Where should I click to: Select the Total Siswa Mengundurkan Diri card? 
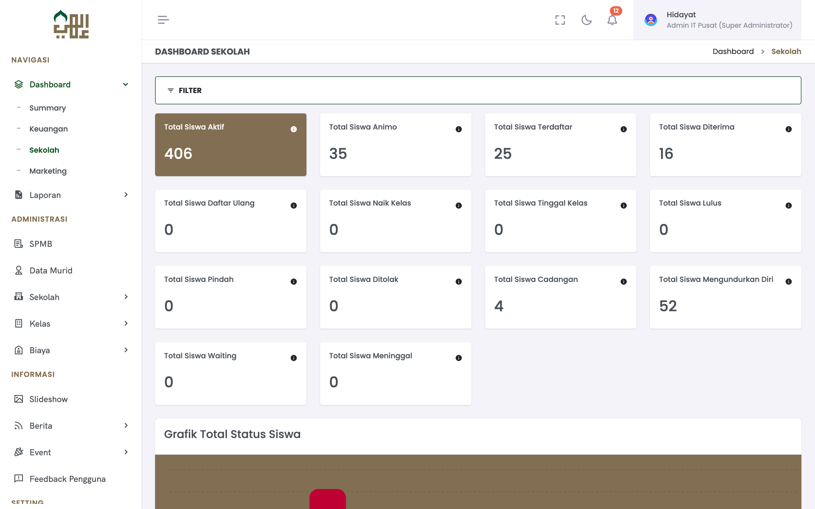click(725, 297)
